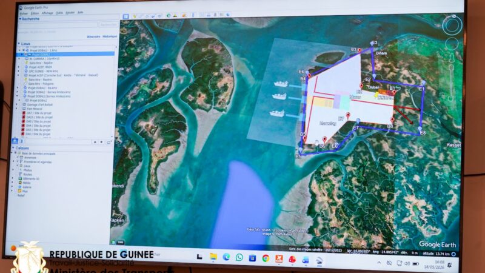Click the Google Earth Pro taskbar icon
The height and width of the screenshot is (273, 485).
[x=319, y=261]
